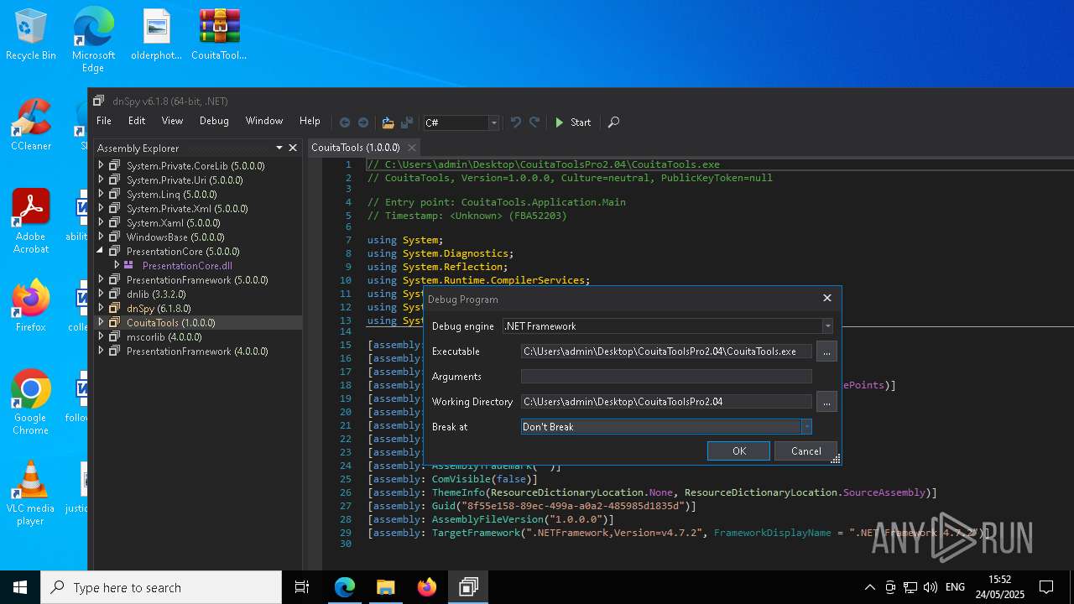Click the CouitaTools assembly icon in tree

coord(115,323)
